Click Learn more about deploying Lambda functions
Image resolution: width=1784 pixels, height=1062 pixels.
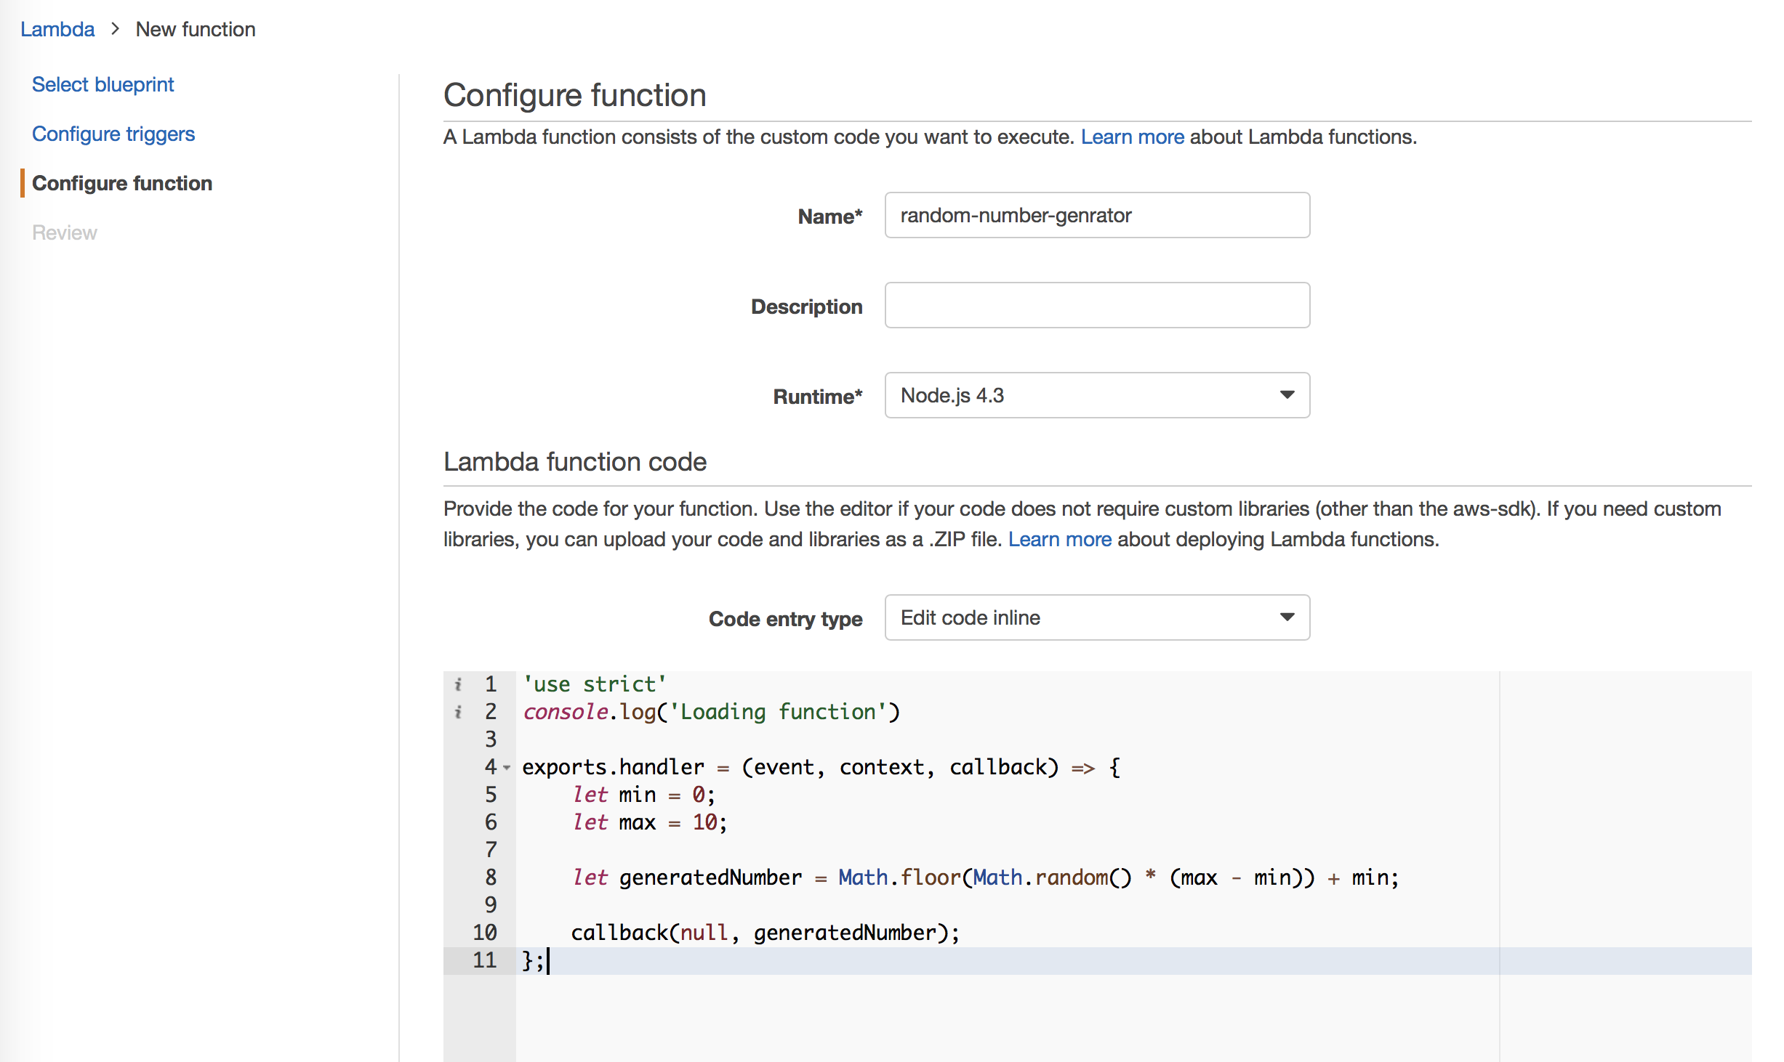click(x=1060, y=539)
